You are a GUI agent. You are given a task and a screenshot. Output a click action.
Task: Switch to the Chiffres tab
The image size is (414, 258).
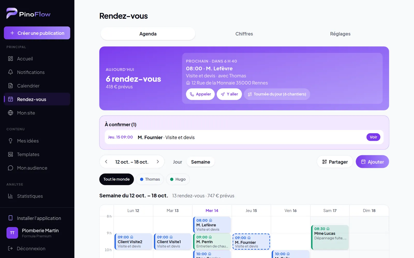click(x=244, y=34)
